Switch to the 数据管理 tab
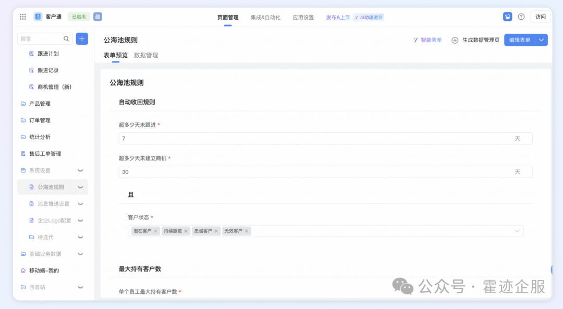 coord(146,55)
